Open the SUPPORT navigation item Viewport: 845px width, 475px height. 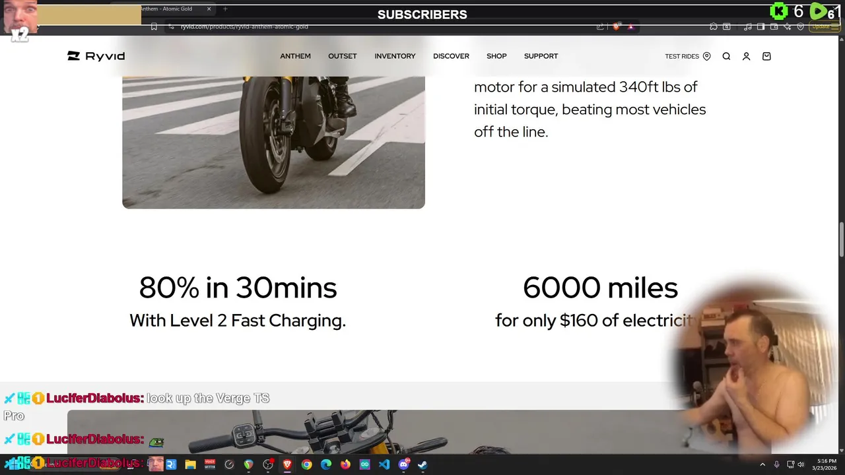pyautogui.click(x=541, y=56)
